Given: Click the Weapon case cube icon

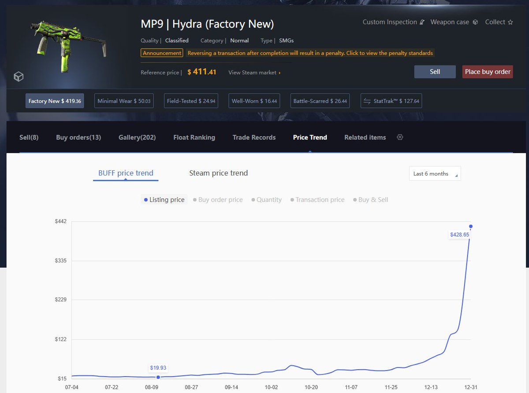Looking at the screenshot, I should point(475,22).
